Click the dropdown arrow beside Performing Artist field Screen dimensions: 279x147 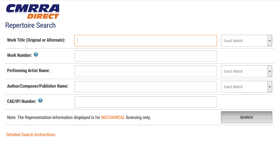click(x=270, y=71)
